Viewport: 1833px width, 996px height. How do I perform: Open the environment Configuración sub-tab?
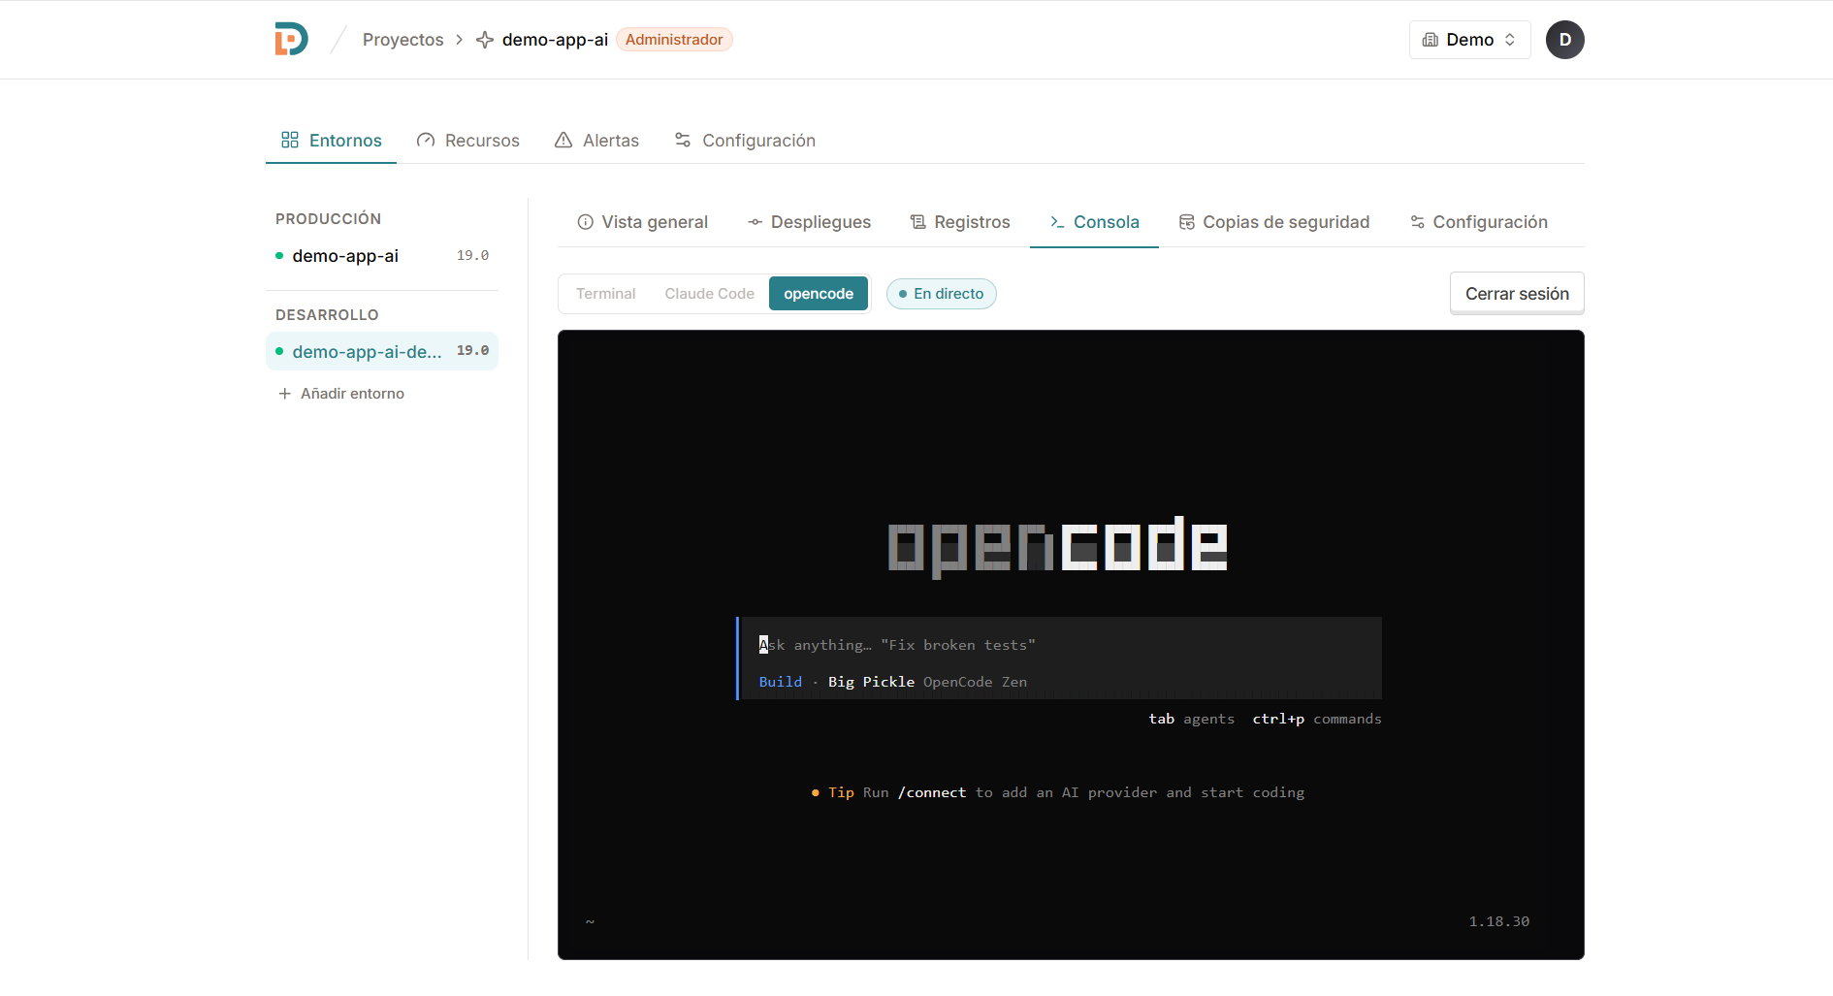1478,222
